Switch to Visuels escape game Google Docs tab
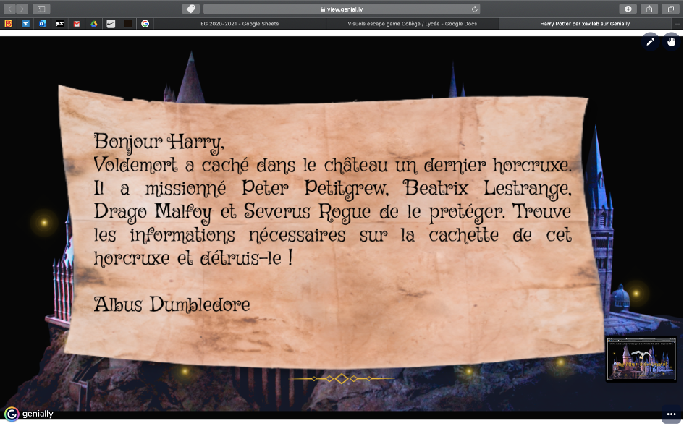 pyautogui.click(x=413, y=24)
